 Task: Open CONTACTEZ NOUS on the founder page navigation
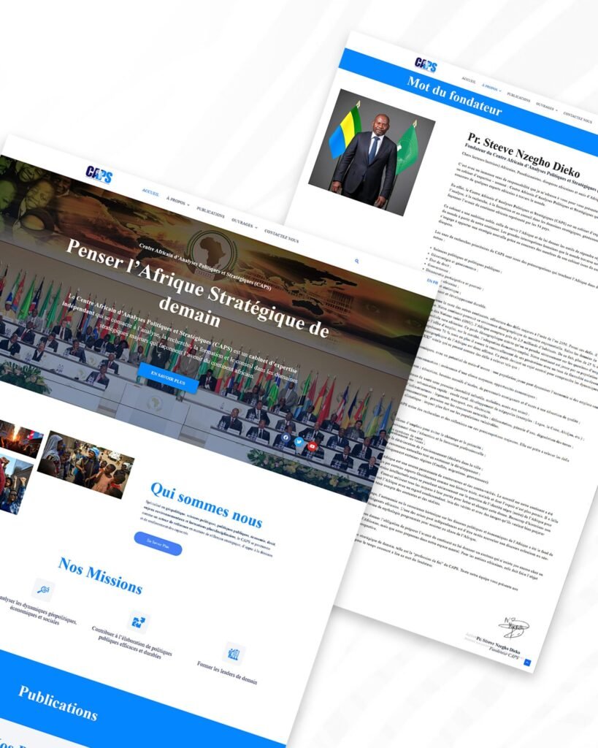pos(578,117)
